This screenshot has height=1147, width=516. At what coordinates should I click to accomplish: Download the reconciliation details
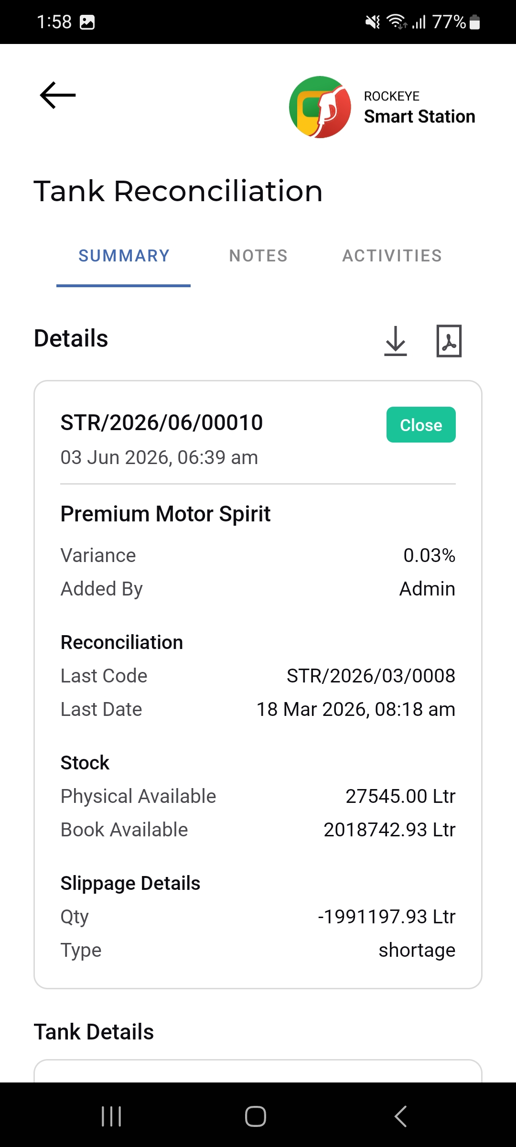tap(396, 341)
